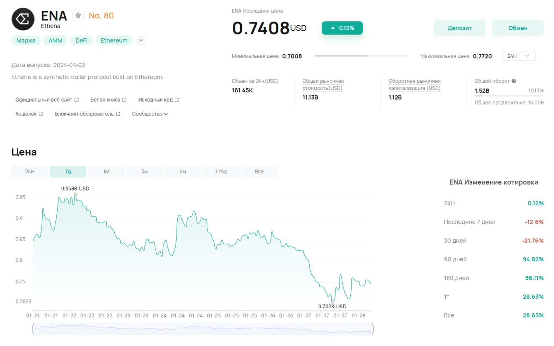Click the mini overview chart in range slider
The image size is (554, 346).
(203, 329)
